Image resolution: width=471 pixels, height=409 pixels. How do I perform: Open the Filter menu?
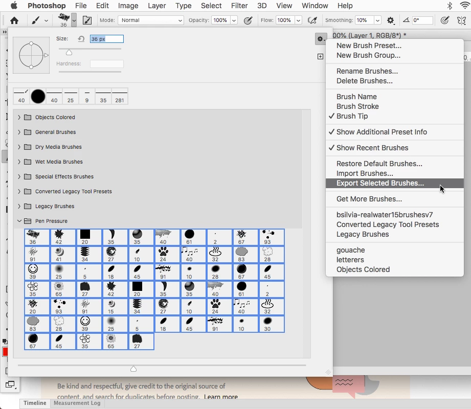[x=239, y=6]
